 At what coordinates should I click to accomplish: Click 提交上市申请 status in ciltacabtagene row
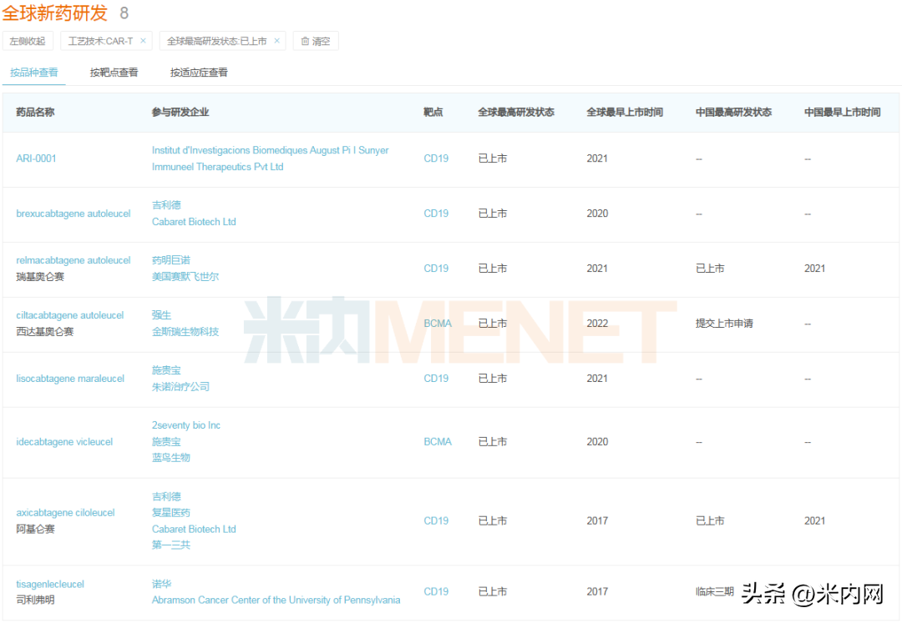pyautogui.click(x=724, y=324)
